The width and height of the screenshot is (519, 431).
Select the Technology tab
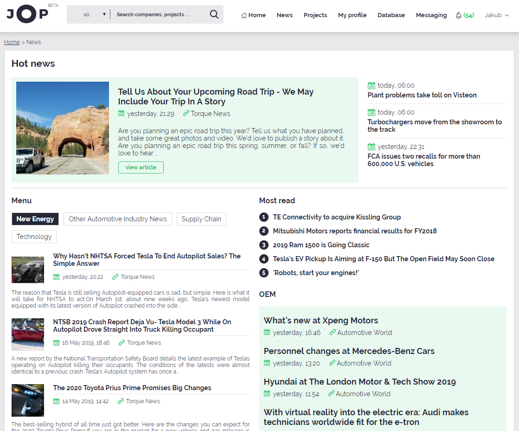click(34, 237)
